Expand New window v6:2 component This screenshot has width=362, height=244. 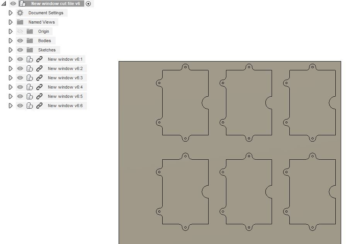(x=10, y=68)
